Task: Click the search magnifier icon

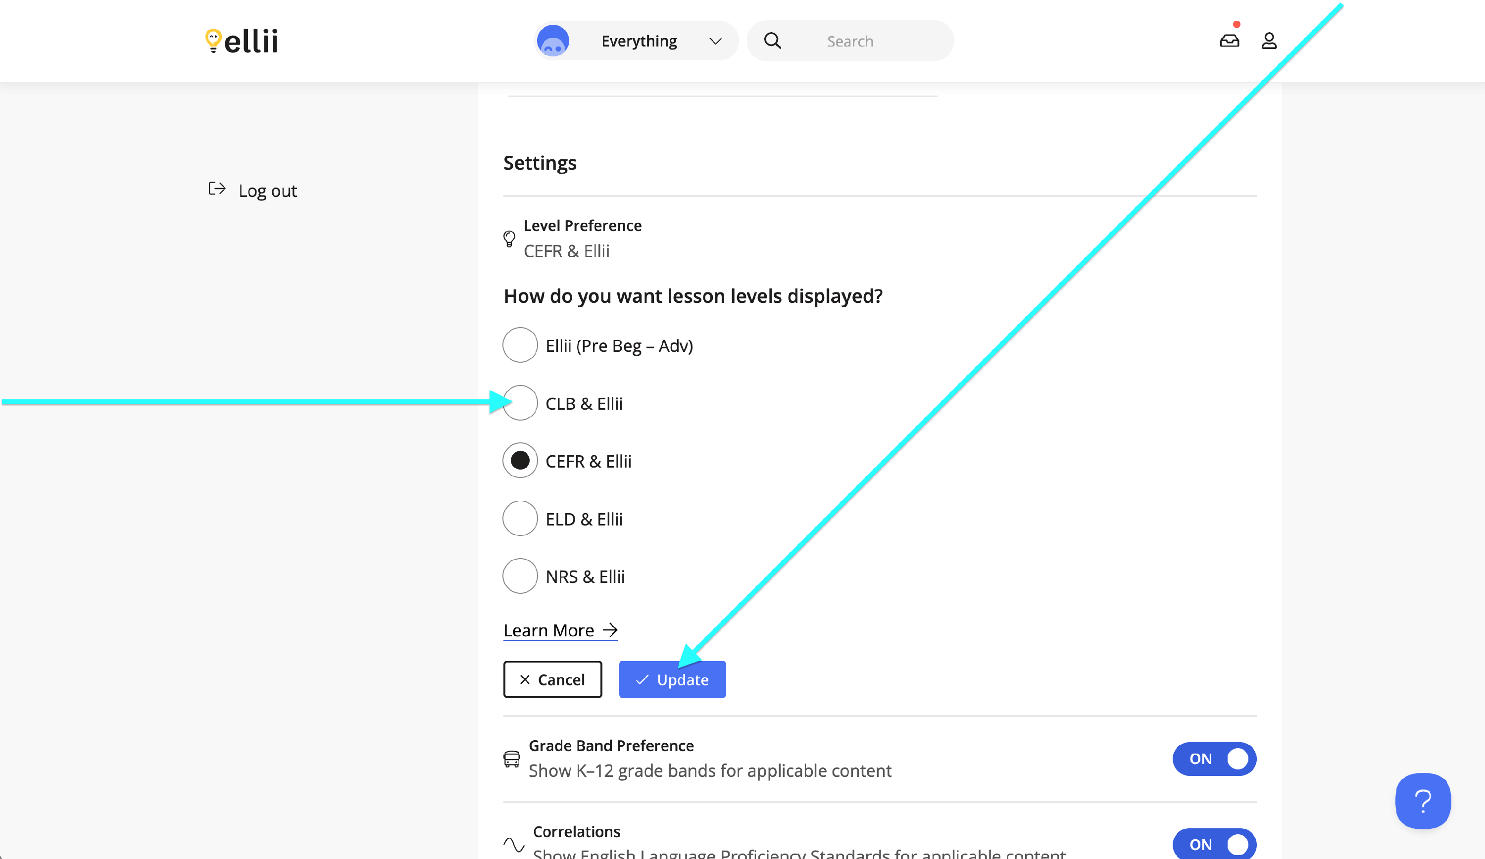Action: click(x=772, y=41)
